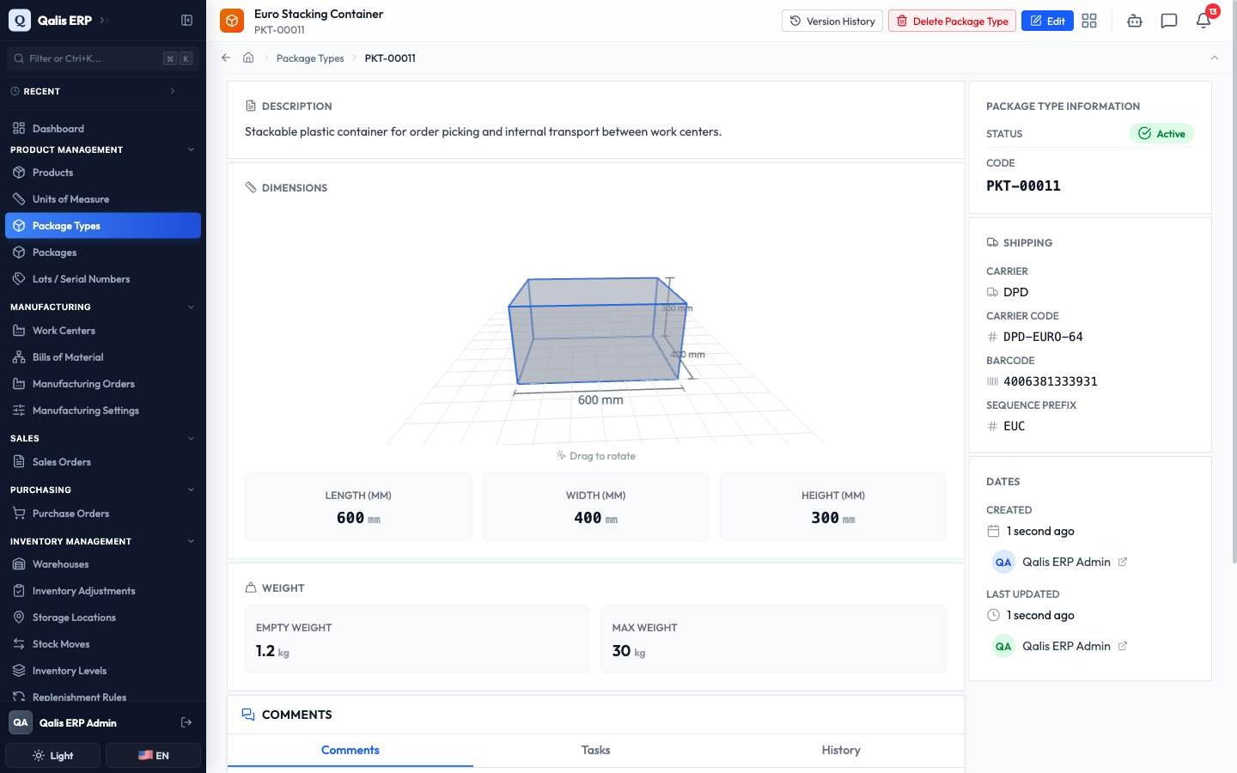The image size is (1237, 773).
Task: Open Stock Moves page
Action: [x=103, y=644]
